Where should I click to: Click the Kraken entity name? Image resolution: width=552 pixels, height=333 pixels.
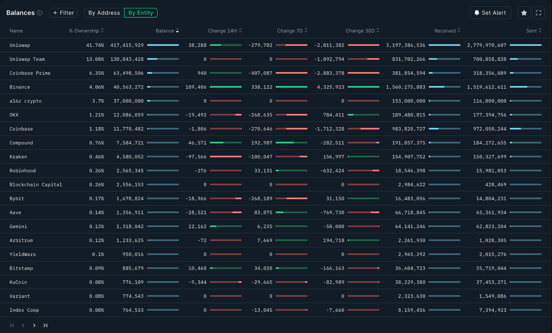coord(18,157)
